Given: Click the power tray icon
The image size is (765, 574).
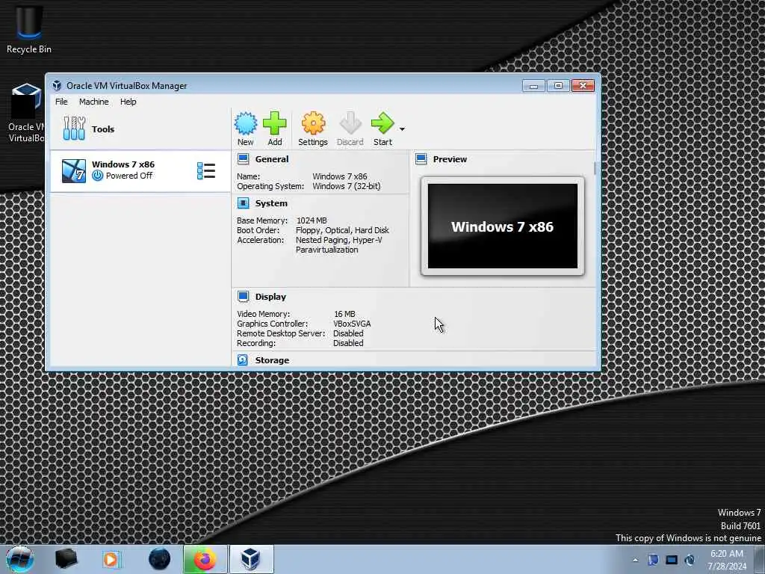Looking at the screenshot, I should tap(690, 560).
